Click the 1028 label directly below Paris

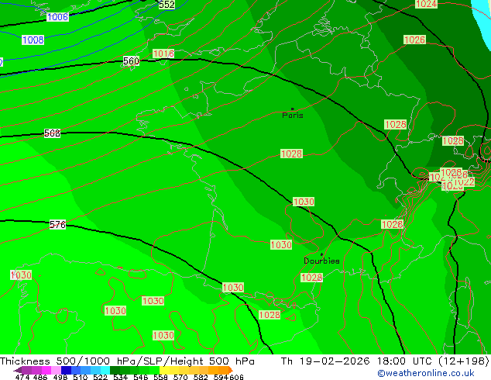coord(291,154)
